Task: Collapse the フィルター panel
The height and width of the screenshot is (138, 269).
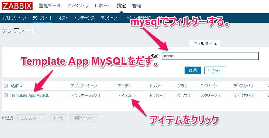Action: tap(205, 44)
